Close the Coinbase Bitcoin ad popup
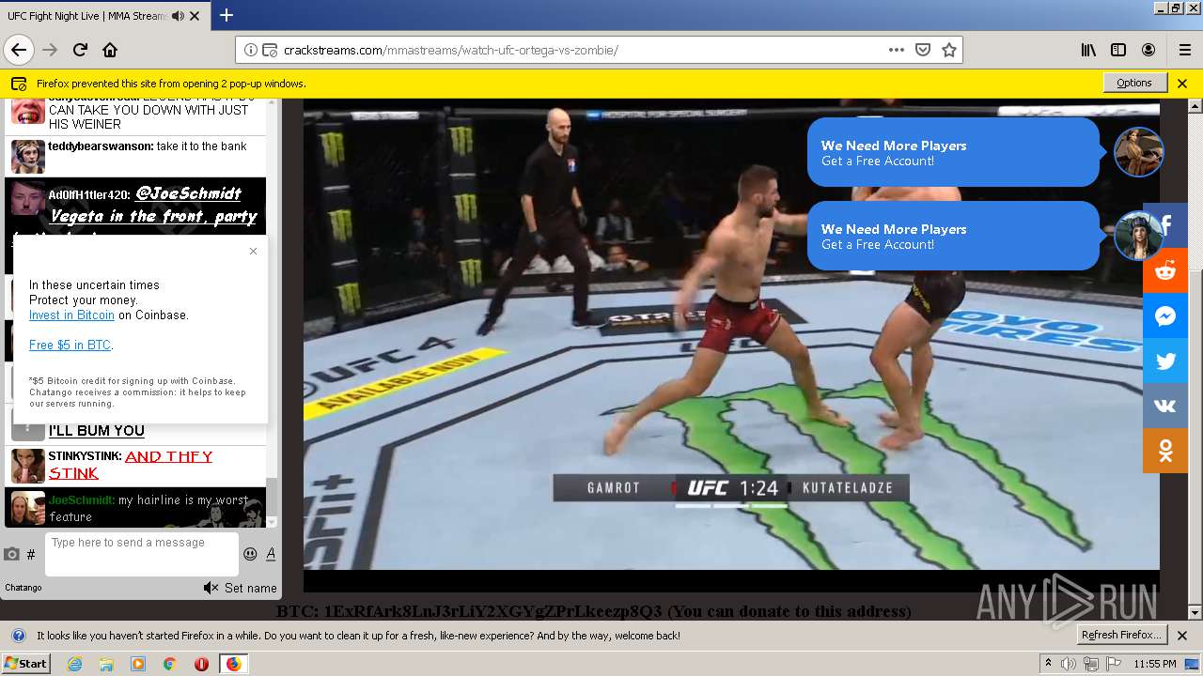The image size is (1203, 676). (253, 251)
